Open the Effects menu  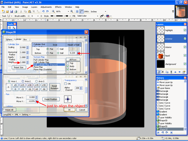[58, 7]
